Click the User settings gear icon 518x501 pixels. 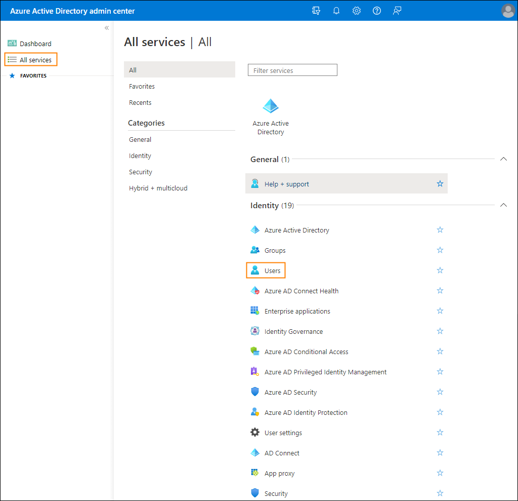(255, 432)
